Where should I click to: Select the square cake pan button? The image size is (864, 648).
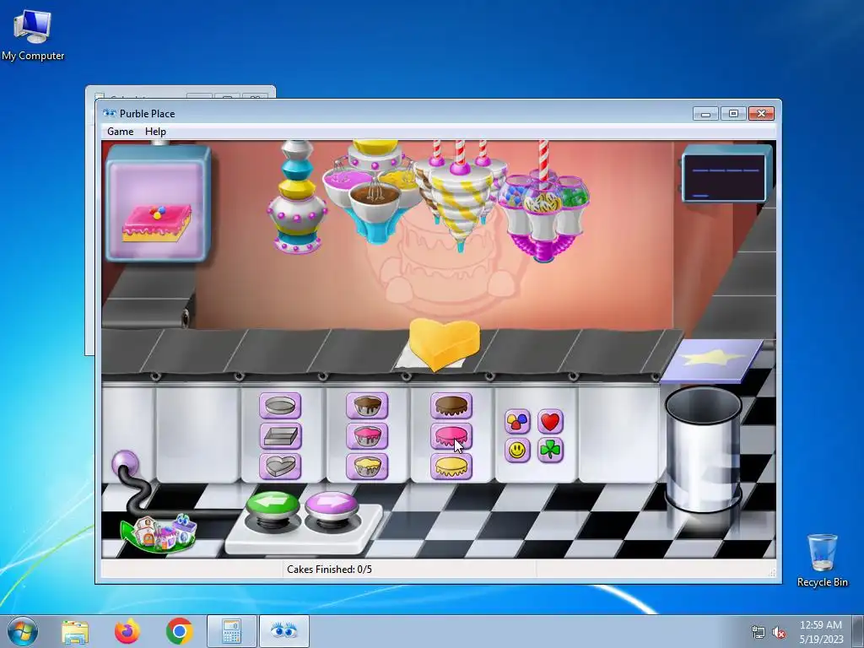tap(280, 436)
